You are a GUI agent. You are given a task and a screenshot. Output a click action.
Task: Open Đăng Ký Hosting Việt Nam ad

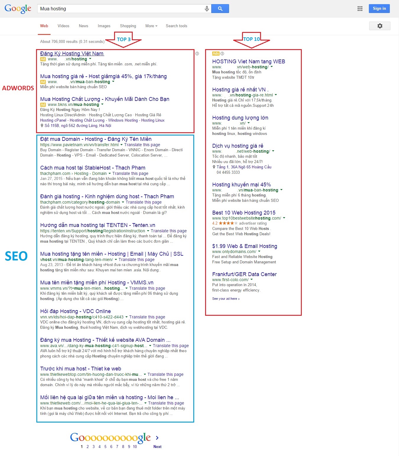(72, 54)
